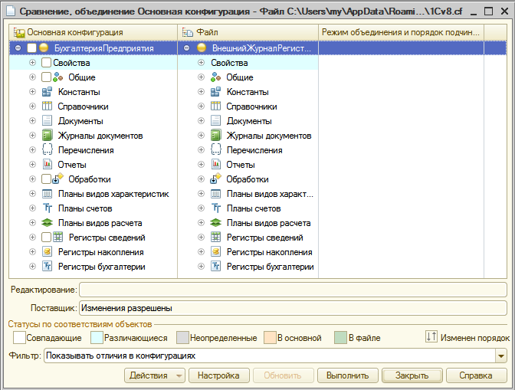Click the Изменен порядок status icon

point(431,338)
